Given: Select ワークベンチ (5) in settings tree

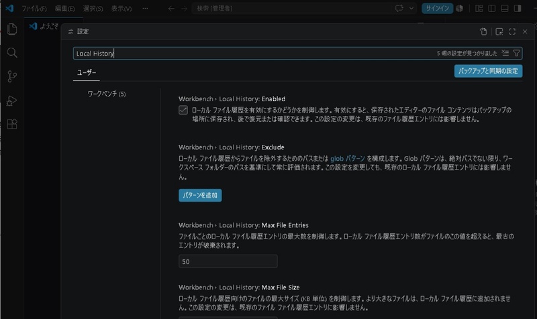Looking at the screenshot, I should point(107,94).
